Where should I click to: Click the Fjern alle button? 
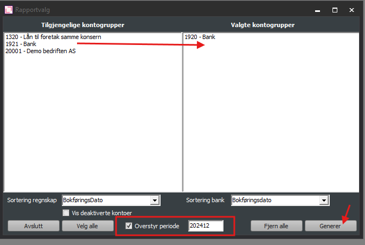(276, 226)
